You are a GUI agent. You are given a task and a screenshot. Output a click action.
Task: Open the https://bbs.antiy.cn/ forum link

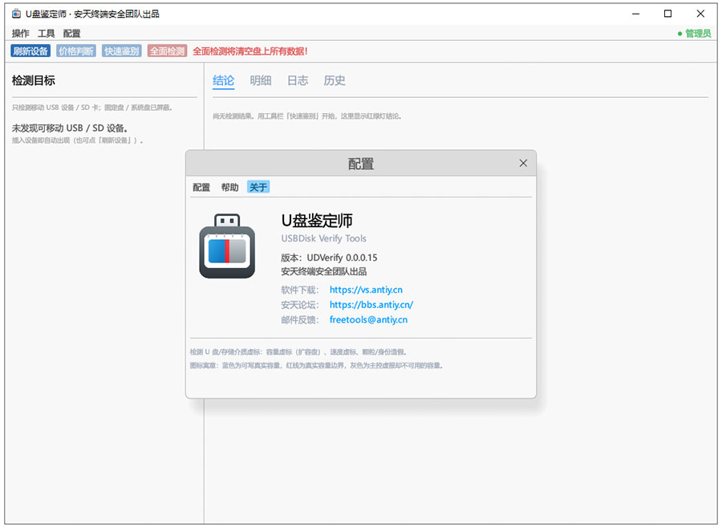click(x=371, y=305)
